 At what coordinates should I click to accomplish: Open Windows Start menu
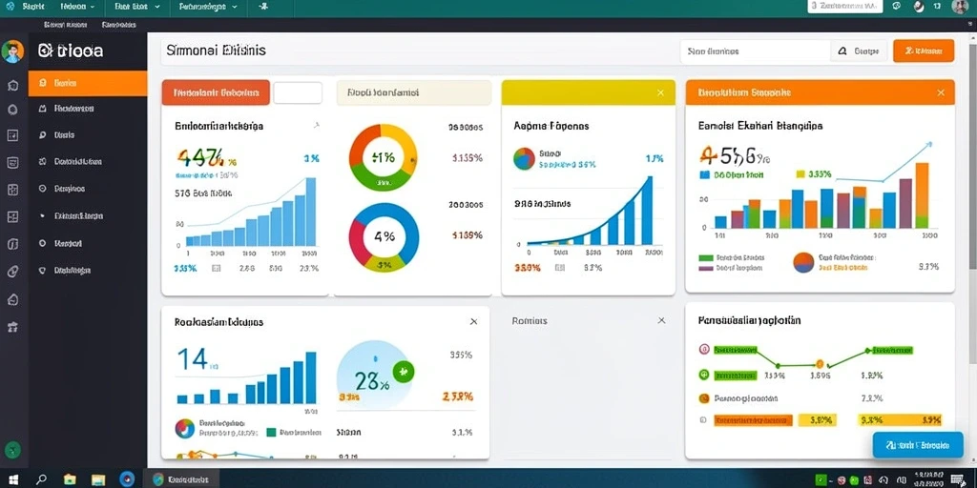pos(12,479)
